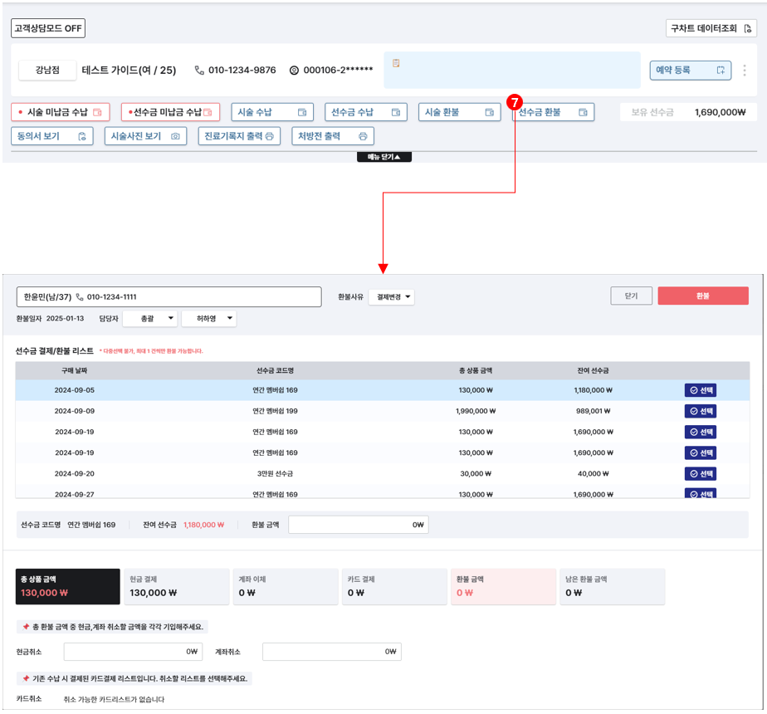
Task: Click the 처방전 출력 printer button
Action: tap(332, 136)
